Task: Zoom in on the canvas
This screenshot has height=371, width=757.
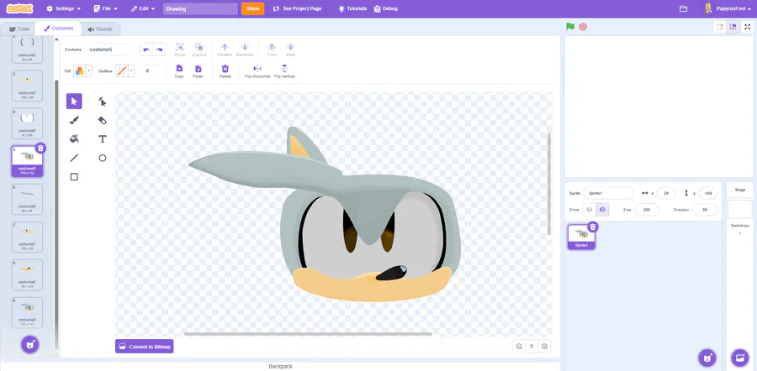Action: [x=544, y=347]
